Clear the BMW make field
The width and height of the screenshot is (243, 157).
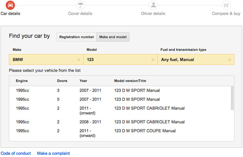[x=79, y=60]
